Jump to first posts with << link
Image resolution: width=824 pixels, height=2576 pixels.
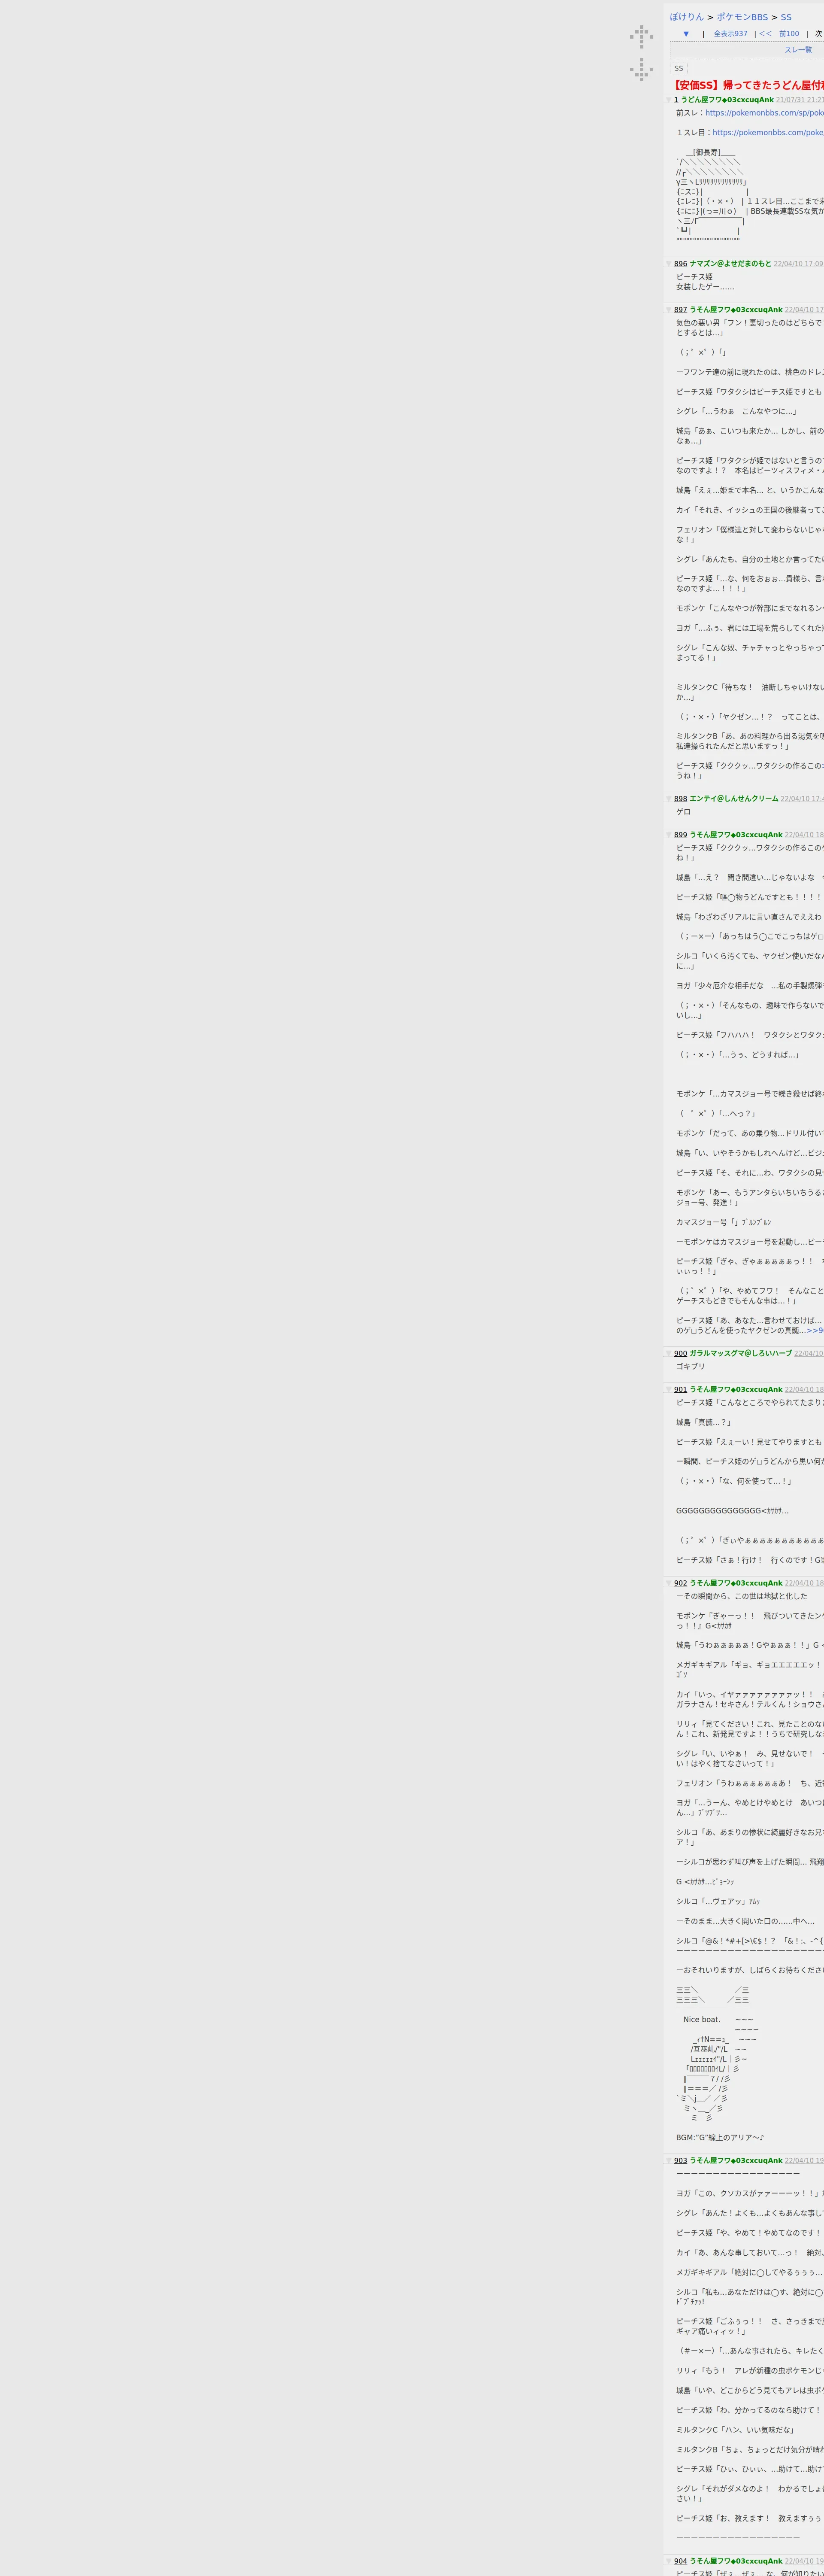point(765,34)
